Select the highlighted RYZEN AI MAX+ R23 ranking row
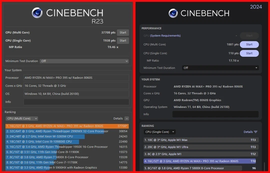Screen dimensions: 270x173 coord(67,126)
